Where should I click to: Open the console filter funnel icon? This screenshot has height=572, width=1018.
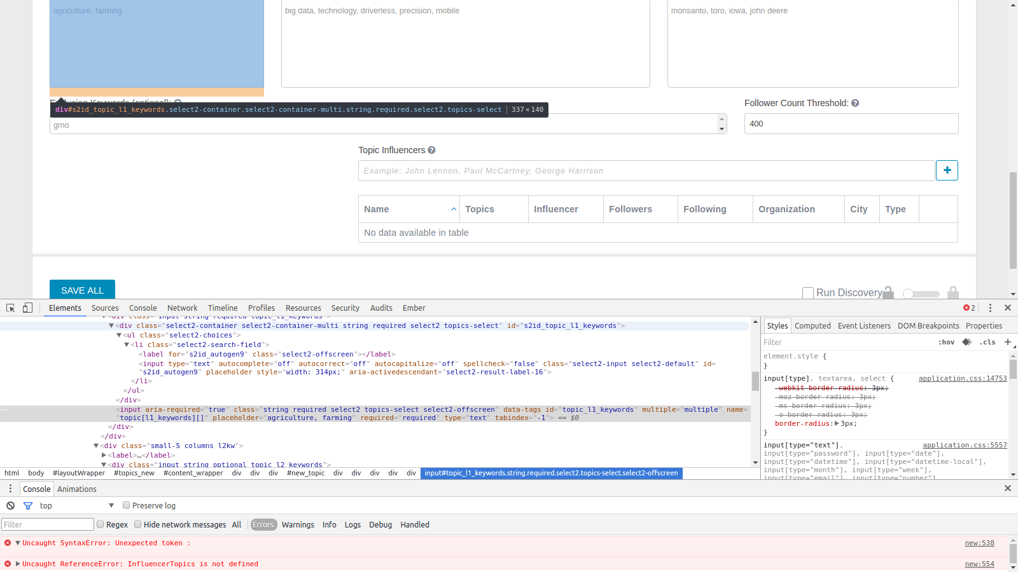[x=28, y=505]
